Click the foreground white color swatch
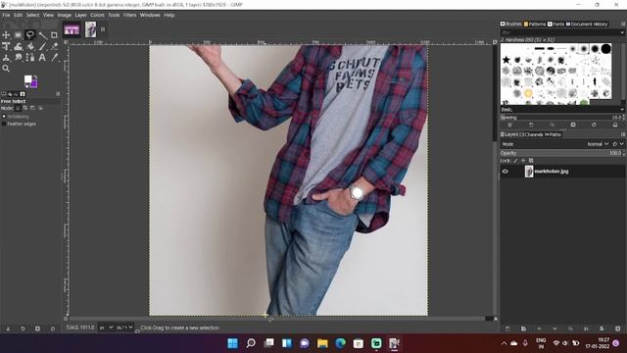This screenshot has height=353, width=627. pos(27,79)
